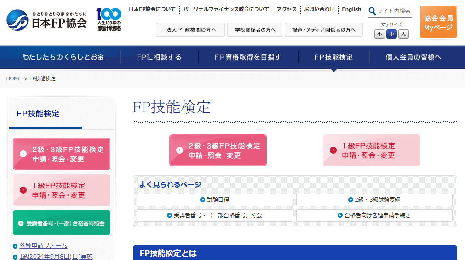Click 法人・行政機関の方へ button
The height and width of the screenshot is (260, 465).
tap(190, 30)
